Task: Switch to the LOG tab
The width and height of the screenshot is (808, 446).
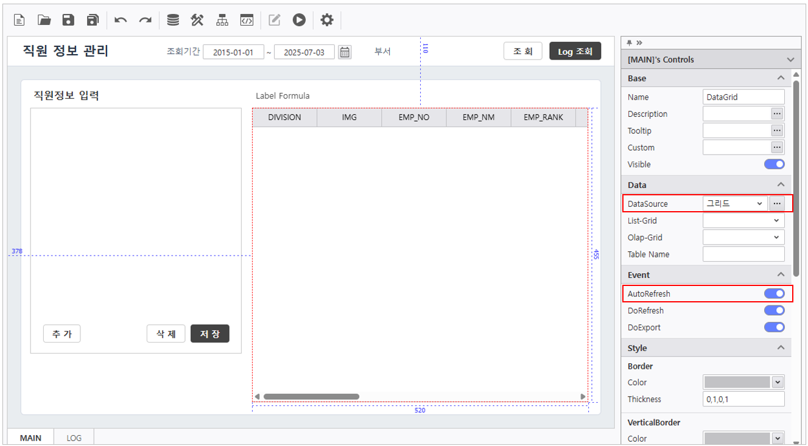Action: [x=74, y=437]
